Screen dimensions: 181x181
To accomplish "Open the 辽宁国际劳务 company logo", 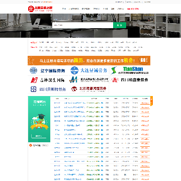I will pos(48,70).
